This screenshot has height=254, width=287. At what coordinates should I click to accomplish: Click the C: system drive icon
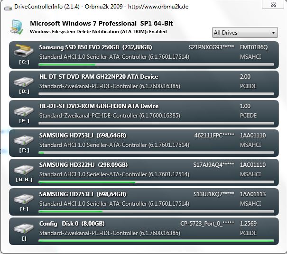(x=23, y=51)
